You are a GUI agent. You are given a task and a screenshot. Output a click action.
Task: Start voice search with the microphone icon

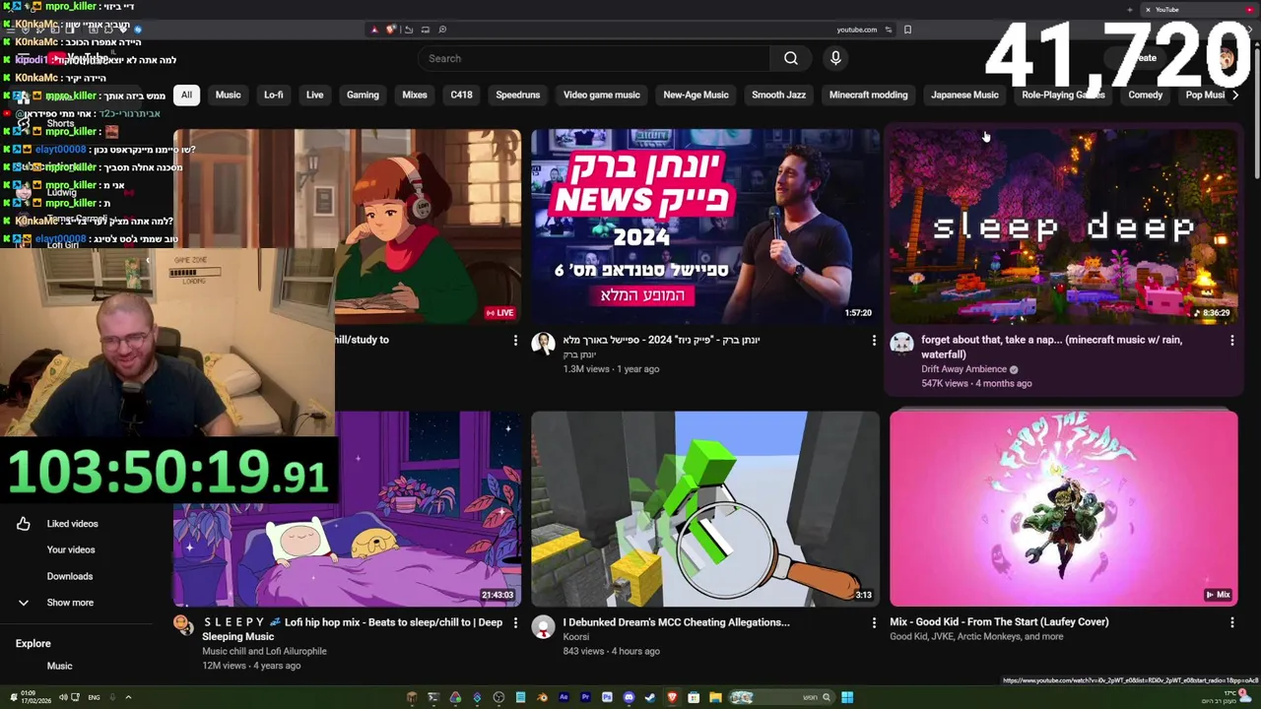coord(835,58)
